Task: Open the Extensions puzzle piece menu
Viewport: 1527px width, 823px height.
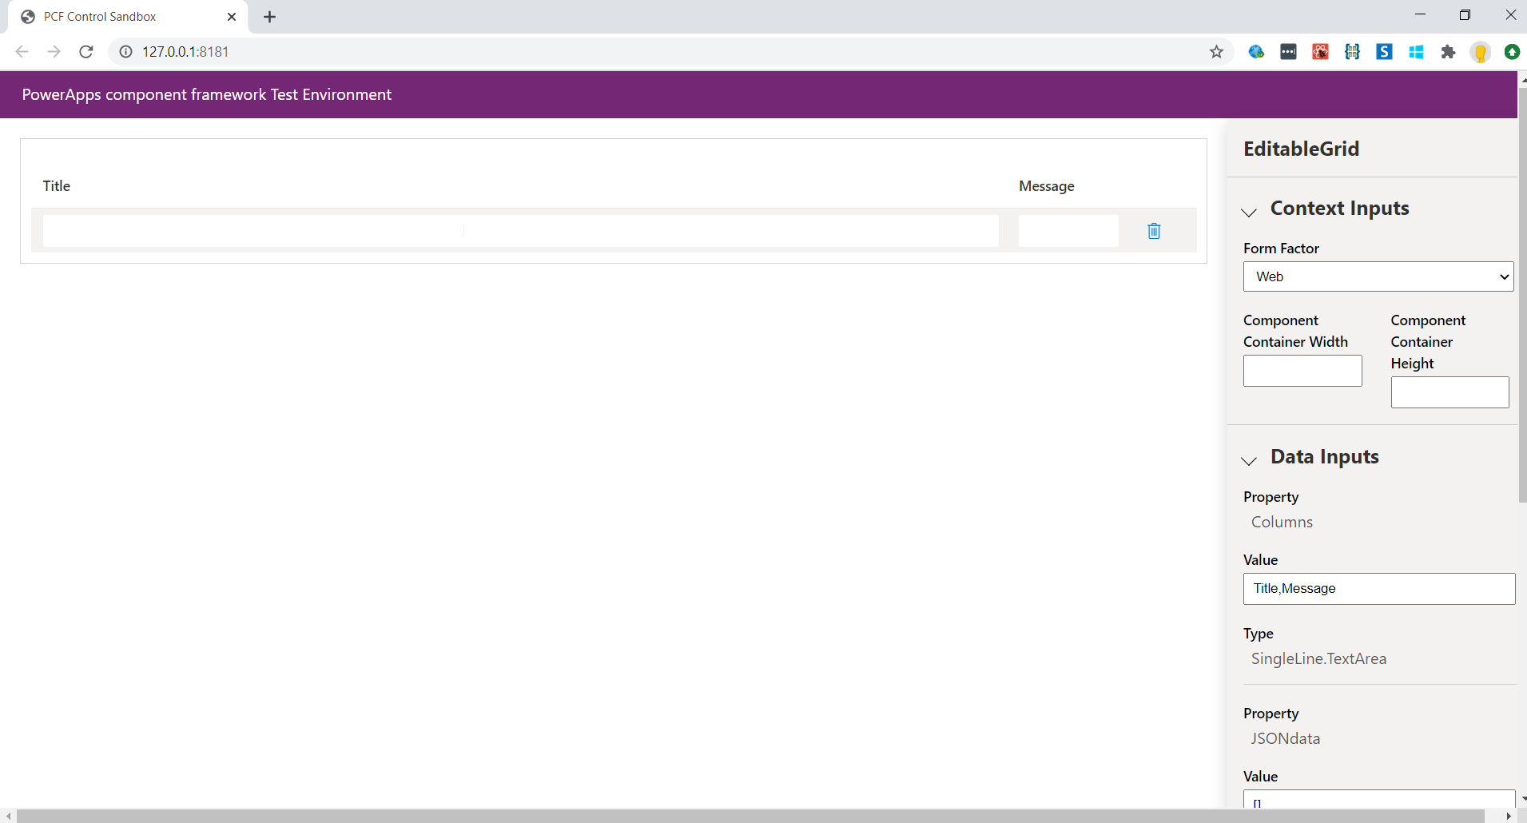Action: 1448,52
